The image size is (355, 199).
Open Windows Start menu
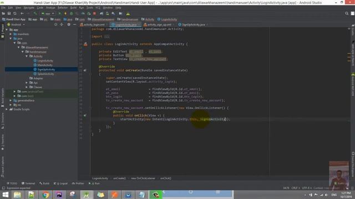point(5,195)
